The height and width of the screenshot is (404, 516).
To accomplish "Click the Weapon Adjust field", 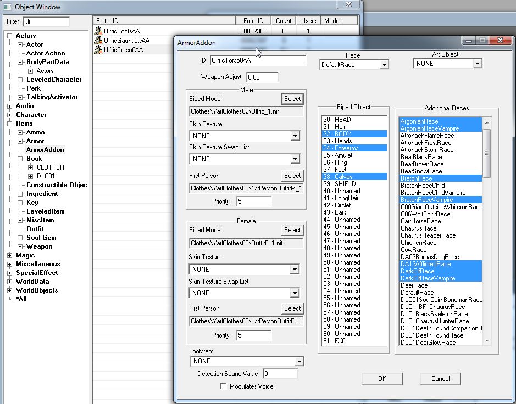I will pyautogui.click(x=262, y=77).
